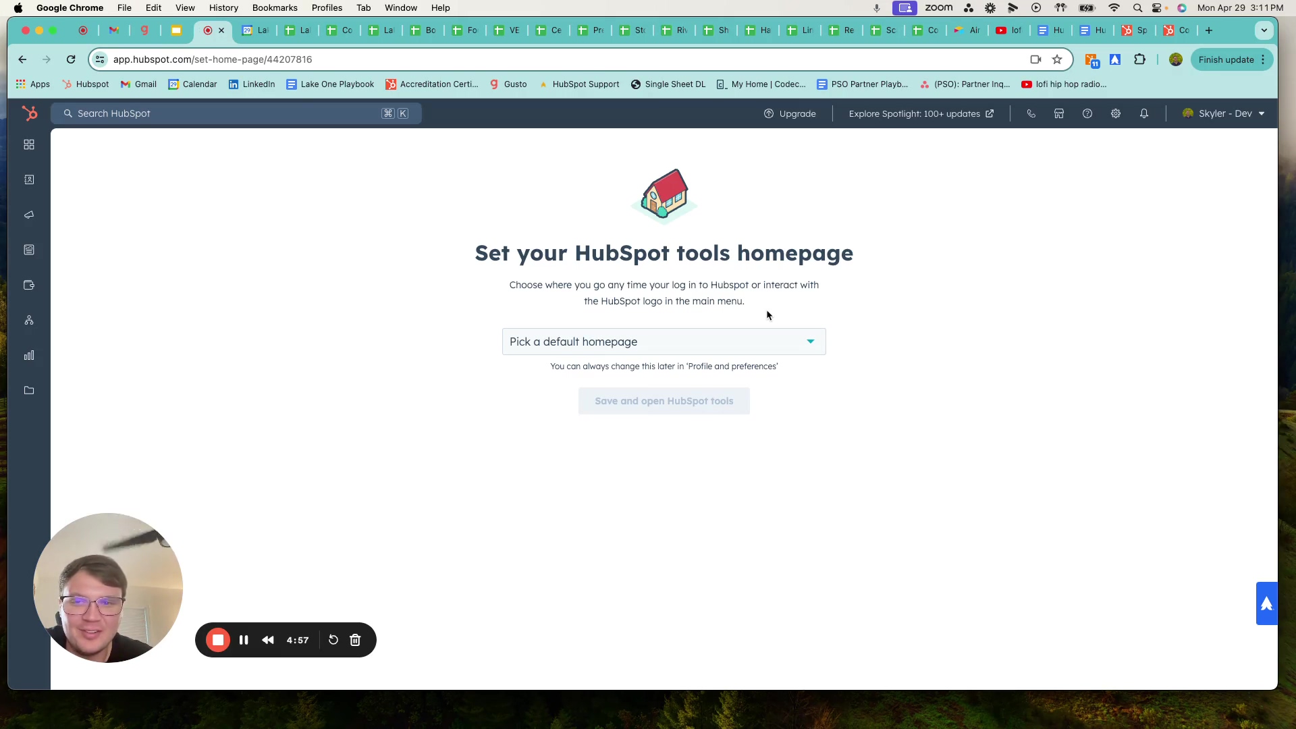Stop the recording with red button
This screenshot has height=729, width=1296.
pos(218,640)
